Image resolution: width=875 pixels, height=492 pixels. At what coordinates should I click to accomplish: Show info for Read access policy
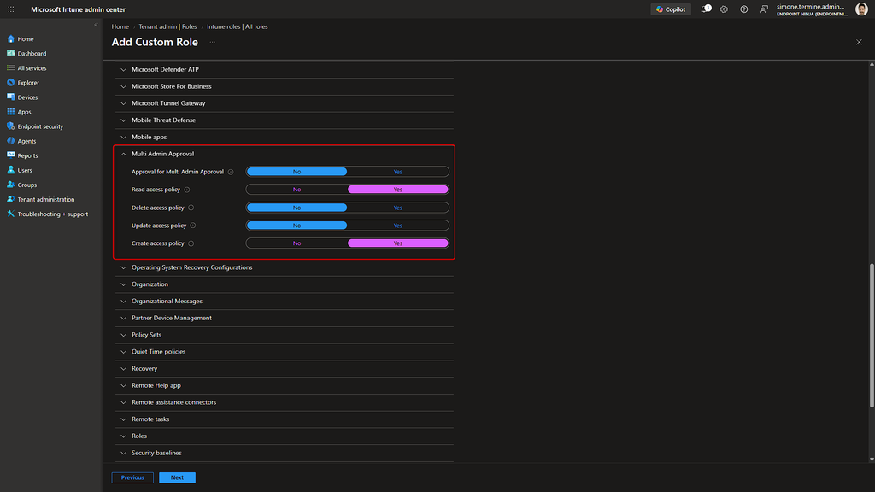point(187,190)
